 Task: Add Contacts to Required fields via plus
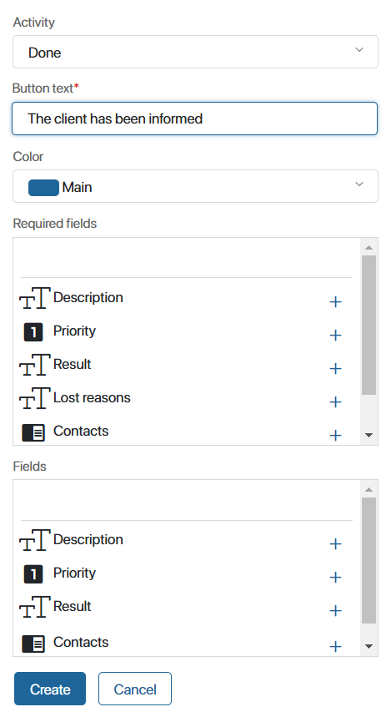point(335,435)
